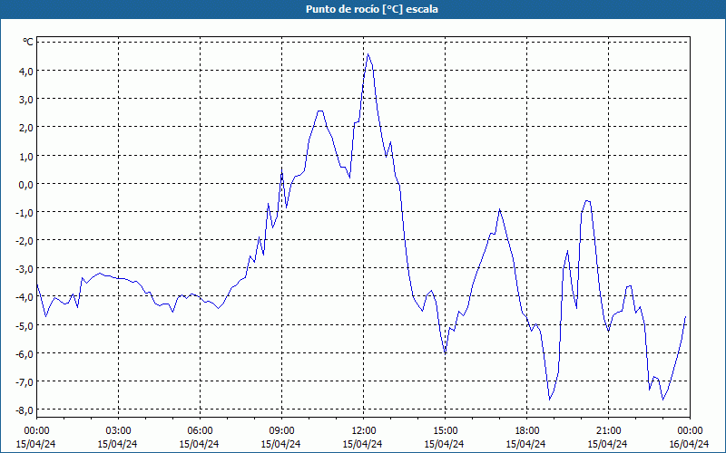Click the 16/04/24 date label
This screenshot has width=726, height=453.
coord(689,444)
